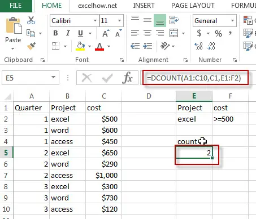Screen dimensions: 256x219
Task: Apply Accounting dollar format
Action: 199,33
